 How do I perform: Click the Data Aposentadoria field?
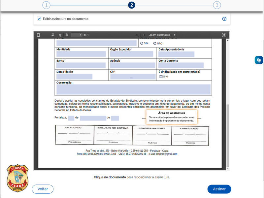click(x=176, y=54)
